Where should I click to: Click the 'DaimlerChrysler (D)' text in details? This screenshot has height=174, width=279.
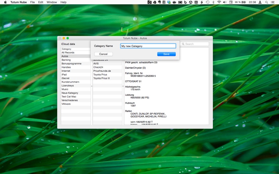click(135, 68)
